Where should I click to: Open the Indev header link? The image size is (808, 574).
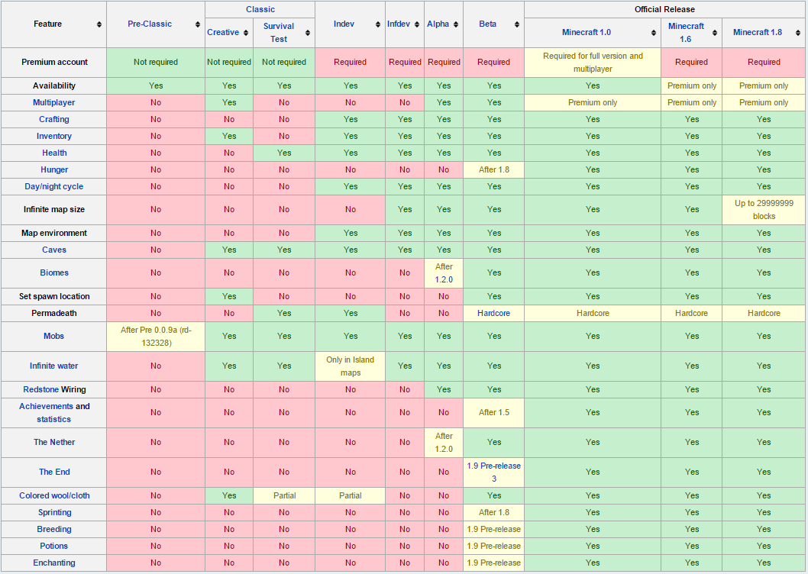(344, 24)
